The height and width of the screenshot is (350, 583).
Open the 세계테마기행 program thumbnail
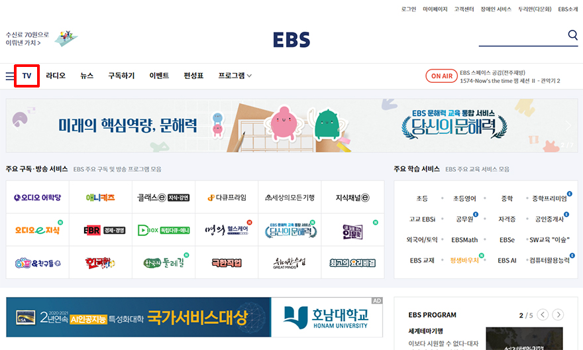click(x=524, y=339)
